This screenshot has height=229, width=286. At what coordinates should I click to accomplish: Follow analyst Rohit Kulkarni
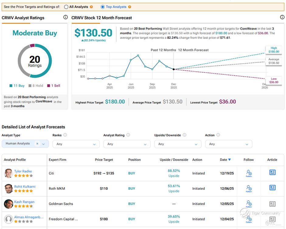point(249,188)
